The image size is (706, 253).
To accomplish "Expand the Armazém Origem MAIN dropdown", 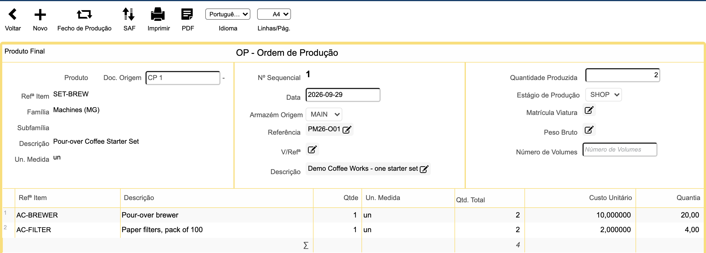I will [x=324, y=114].
